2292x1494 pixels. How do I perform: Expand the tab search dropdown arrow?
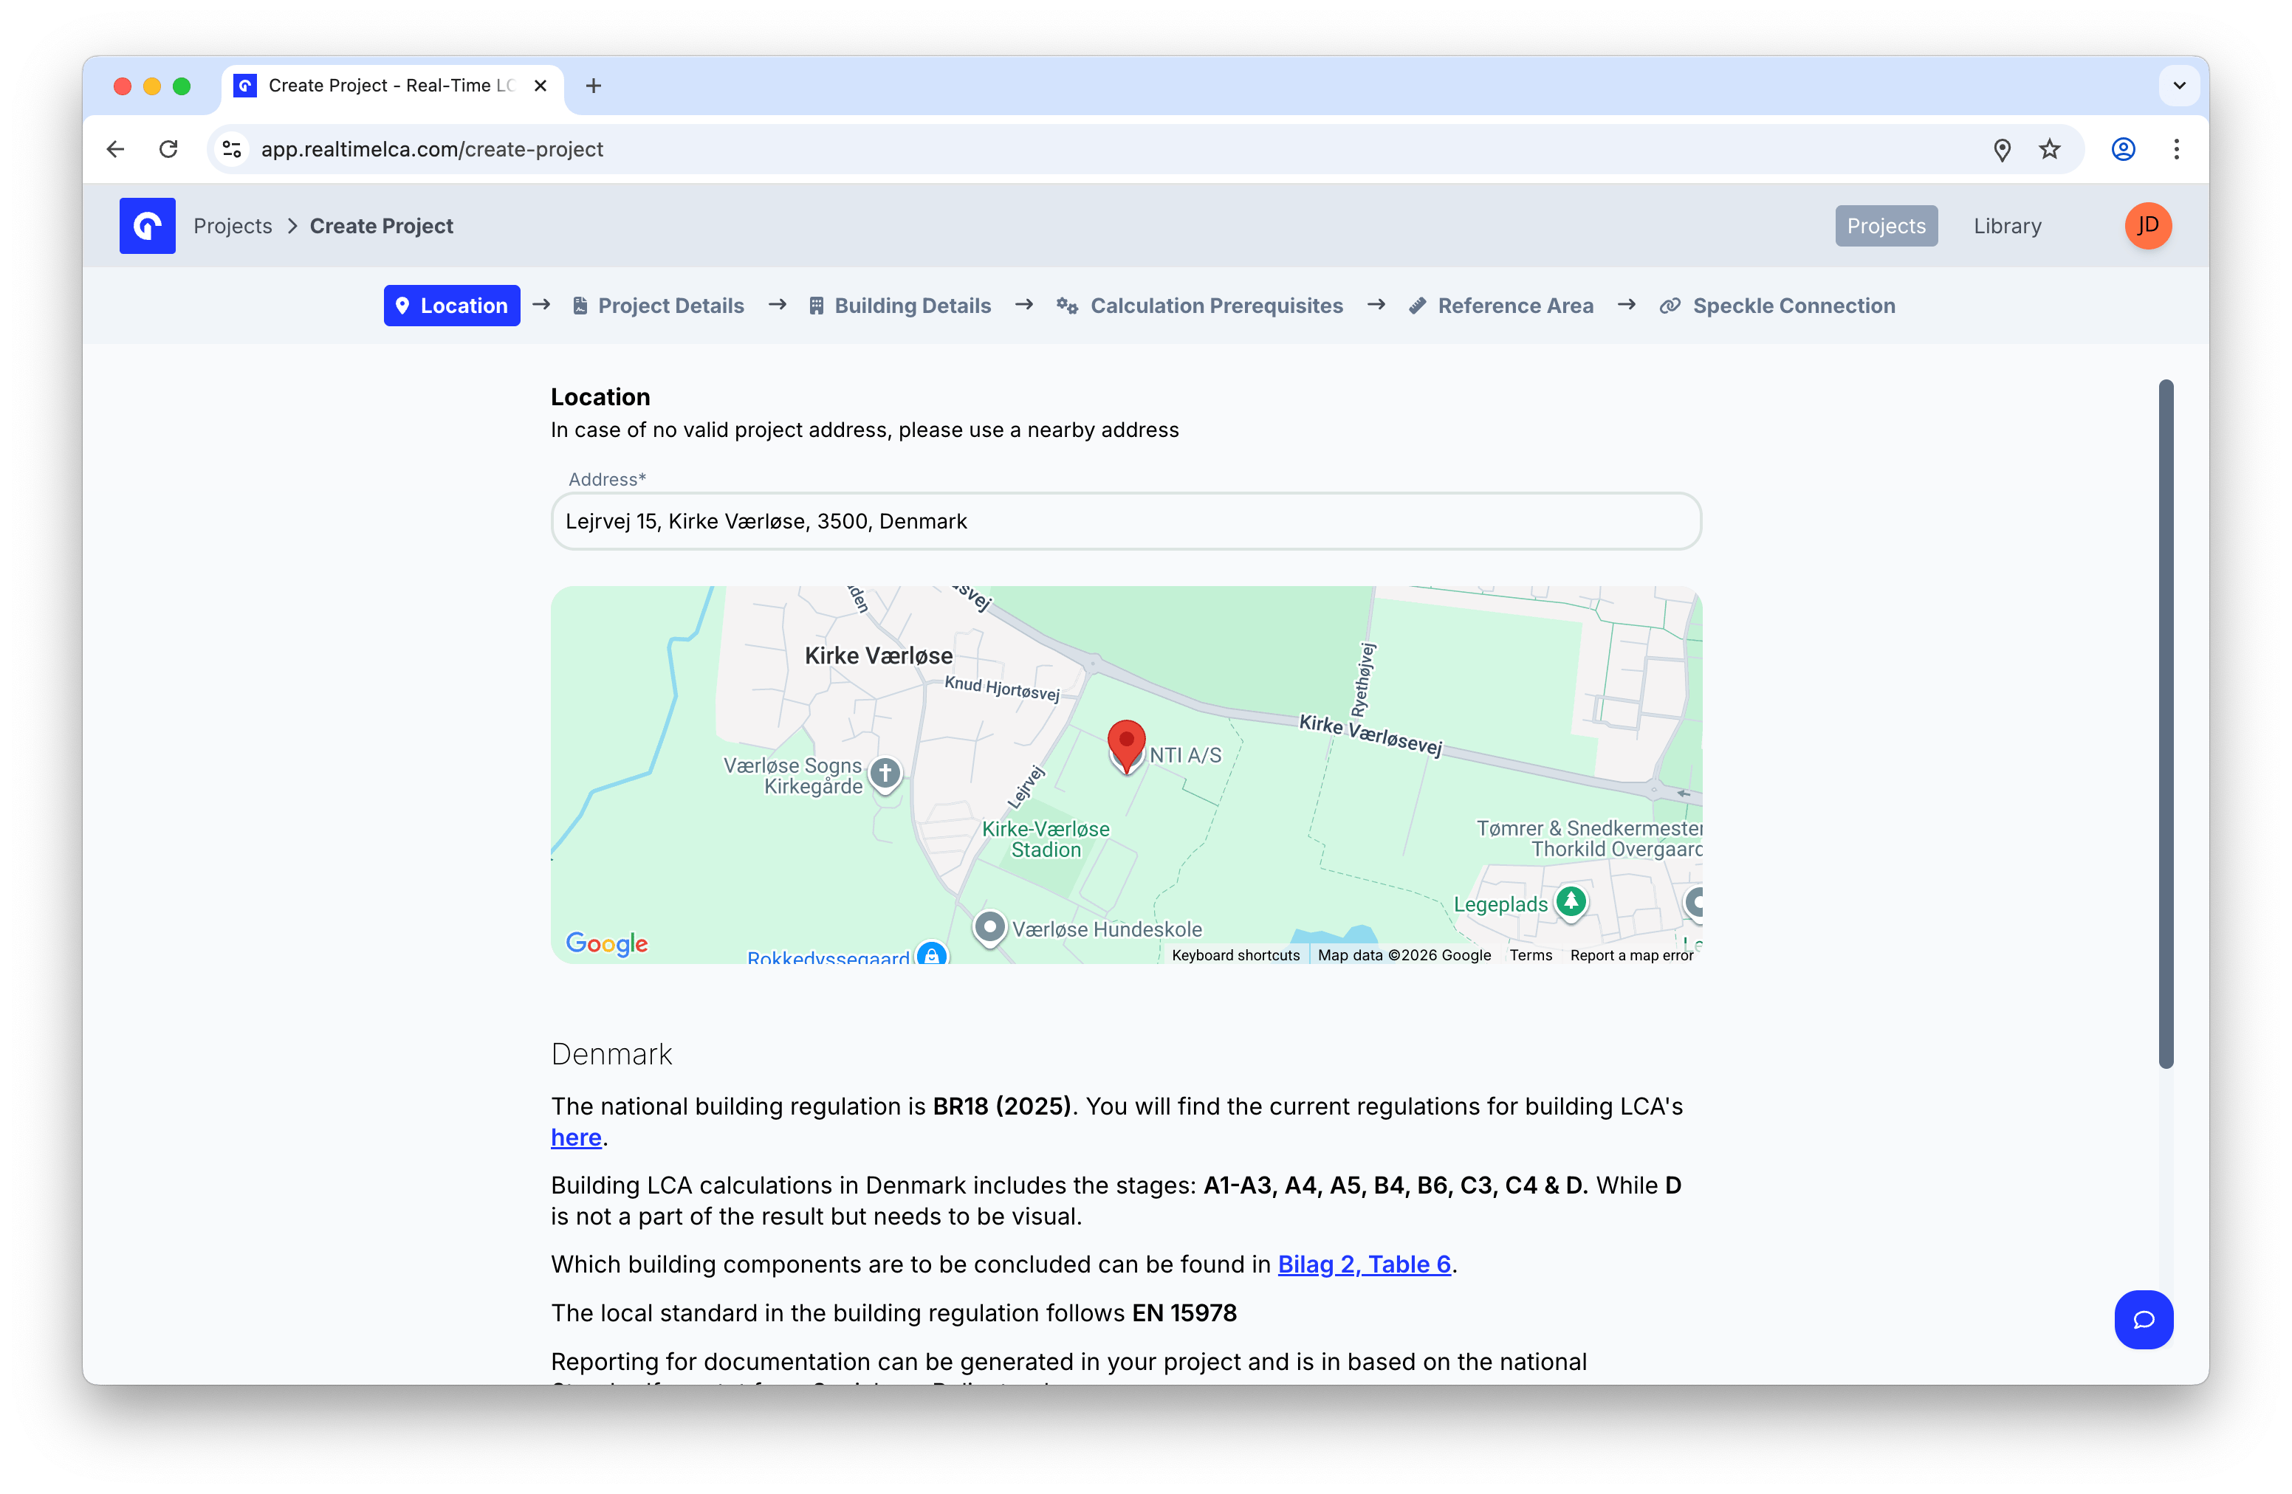pos(2179,86)
